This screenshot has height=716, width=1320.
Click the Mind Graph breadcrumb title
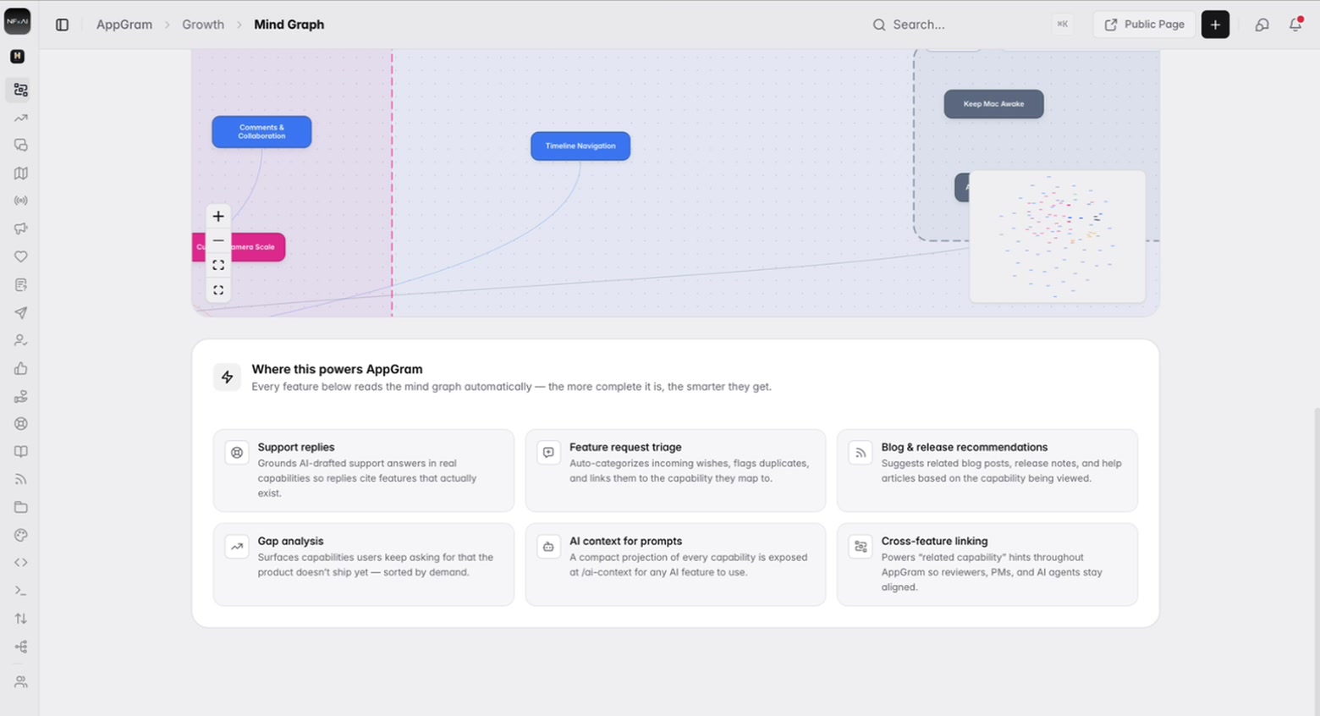(289, 25)
